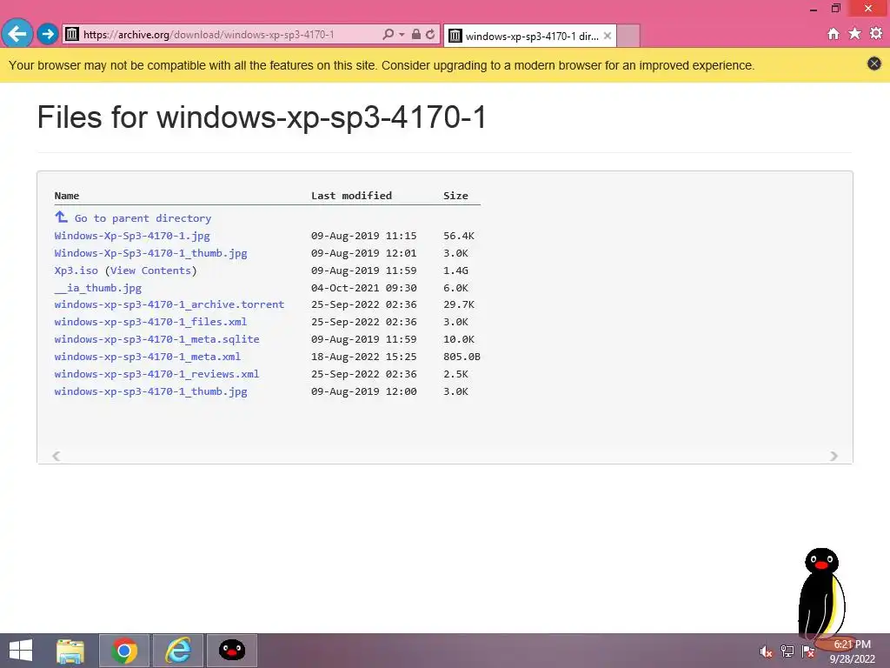Open File Explorer from the taskbar
Screen dimensions: 890x668
click(70, 651)
